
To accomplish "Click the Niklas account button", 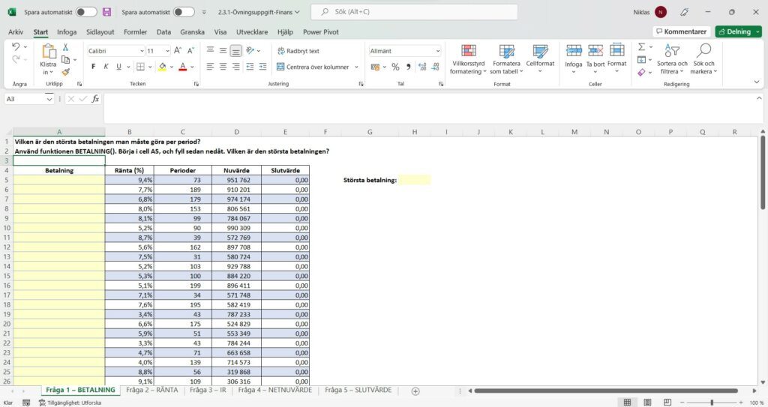I will pos(650,12).
